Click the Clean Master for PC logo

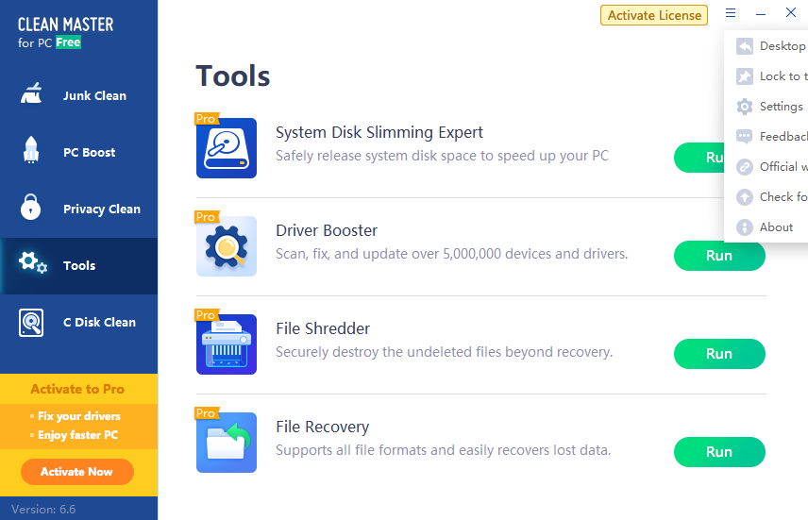pyautogui.click(x=65, y=33)
